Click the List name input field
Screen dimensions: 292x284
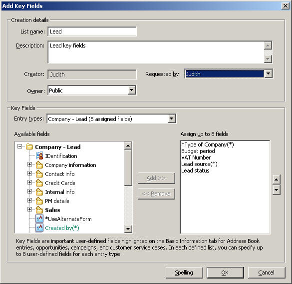pyautogui.click(x=92, y=31)
